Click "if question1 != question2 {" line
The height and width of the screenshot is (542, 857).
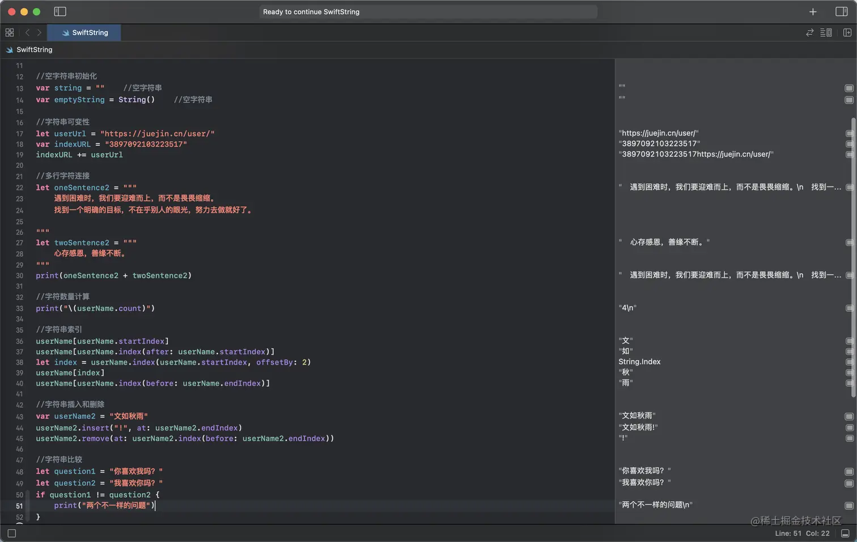98,495
